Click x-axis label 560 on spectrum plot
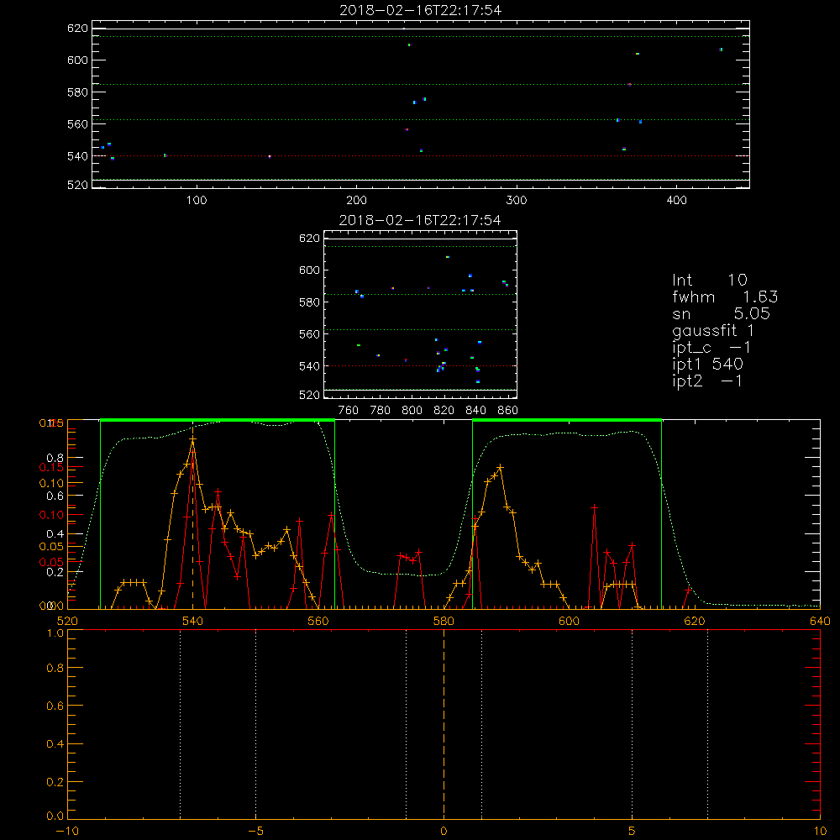The image size is (840, 840). 318,622
